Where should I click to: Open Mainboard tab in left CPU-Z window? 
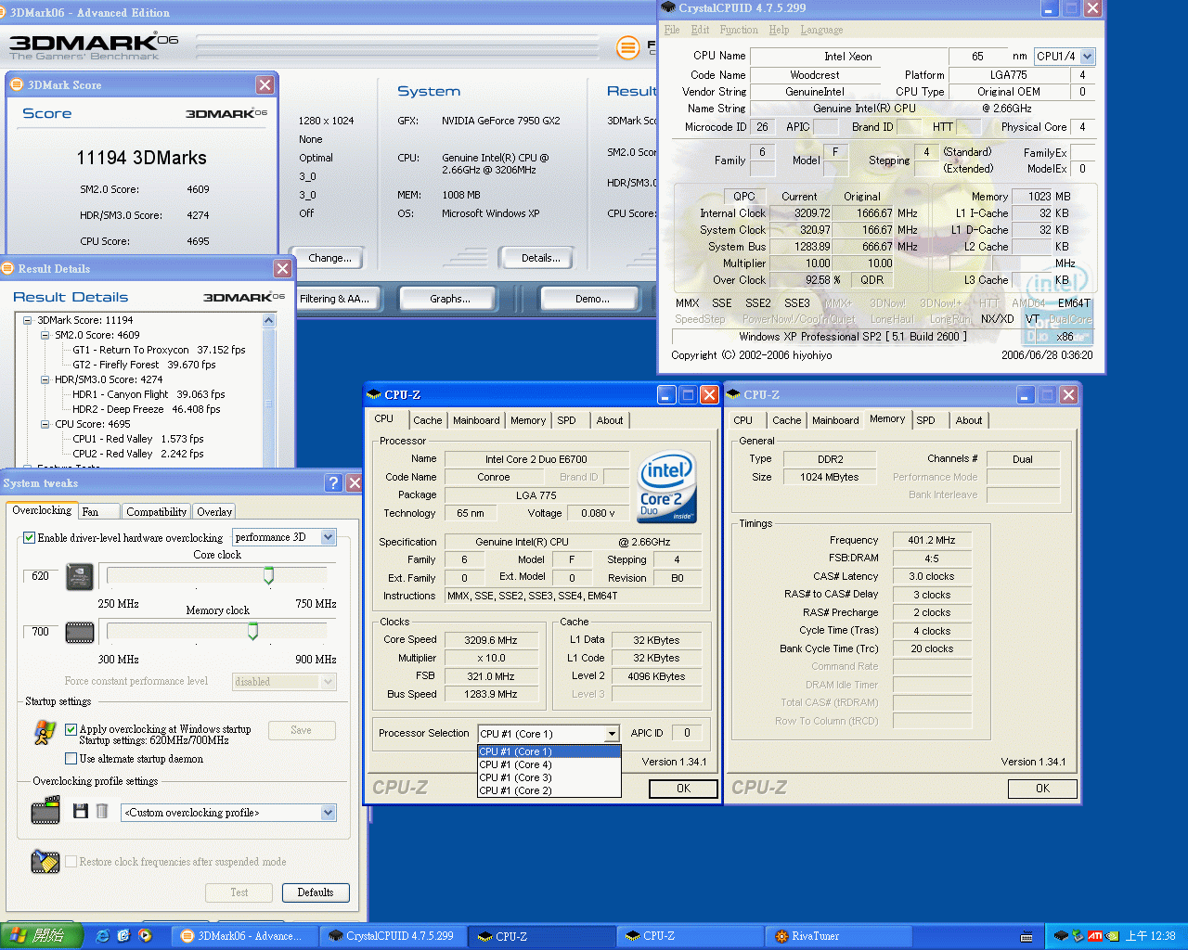coord(476,420)
